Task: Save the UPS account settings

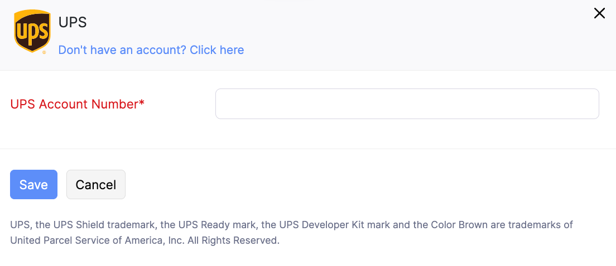Action: [x=33, y=185]
